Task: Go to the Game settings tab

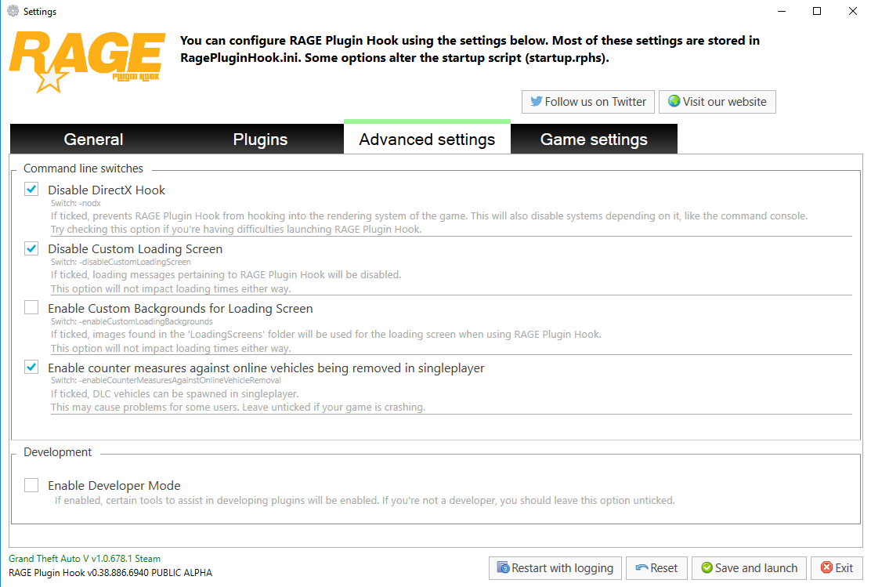Action: [594, 140]
